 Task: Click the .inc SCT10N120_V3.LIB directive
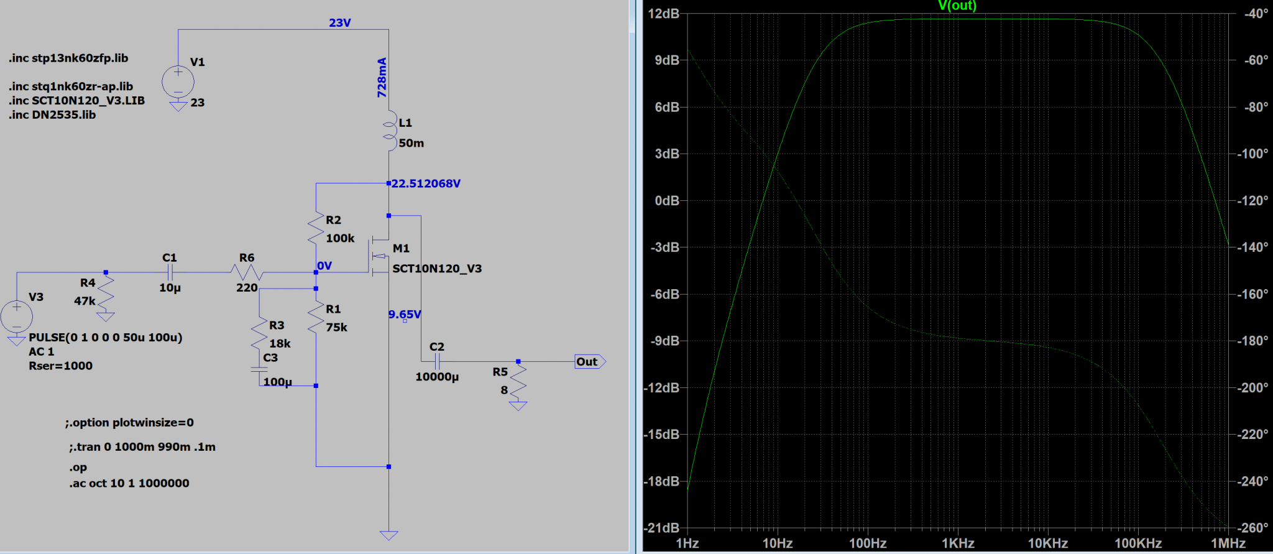pos(76,101)
